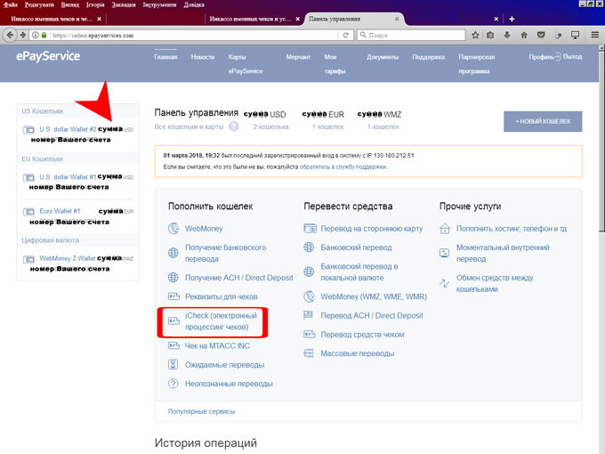Click the ePayService logo
Image resolution: width=605 pixels, height=454 pixels.
coord(48,56)
